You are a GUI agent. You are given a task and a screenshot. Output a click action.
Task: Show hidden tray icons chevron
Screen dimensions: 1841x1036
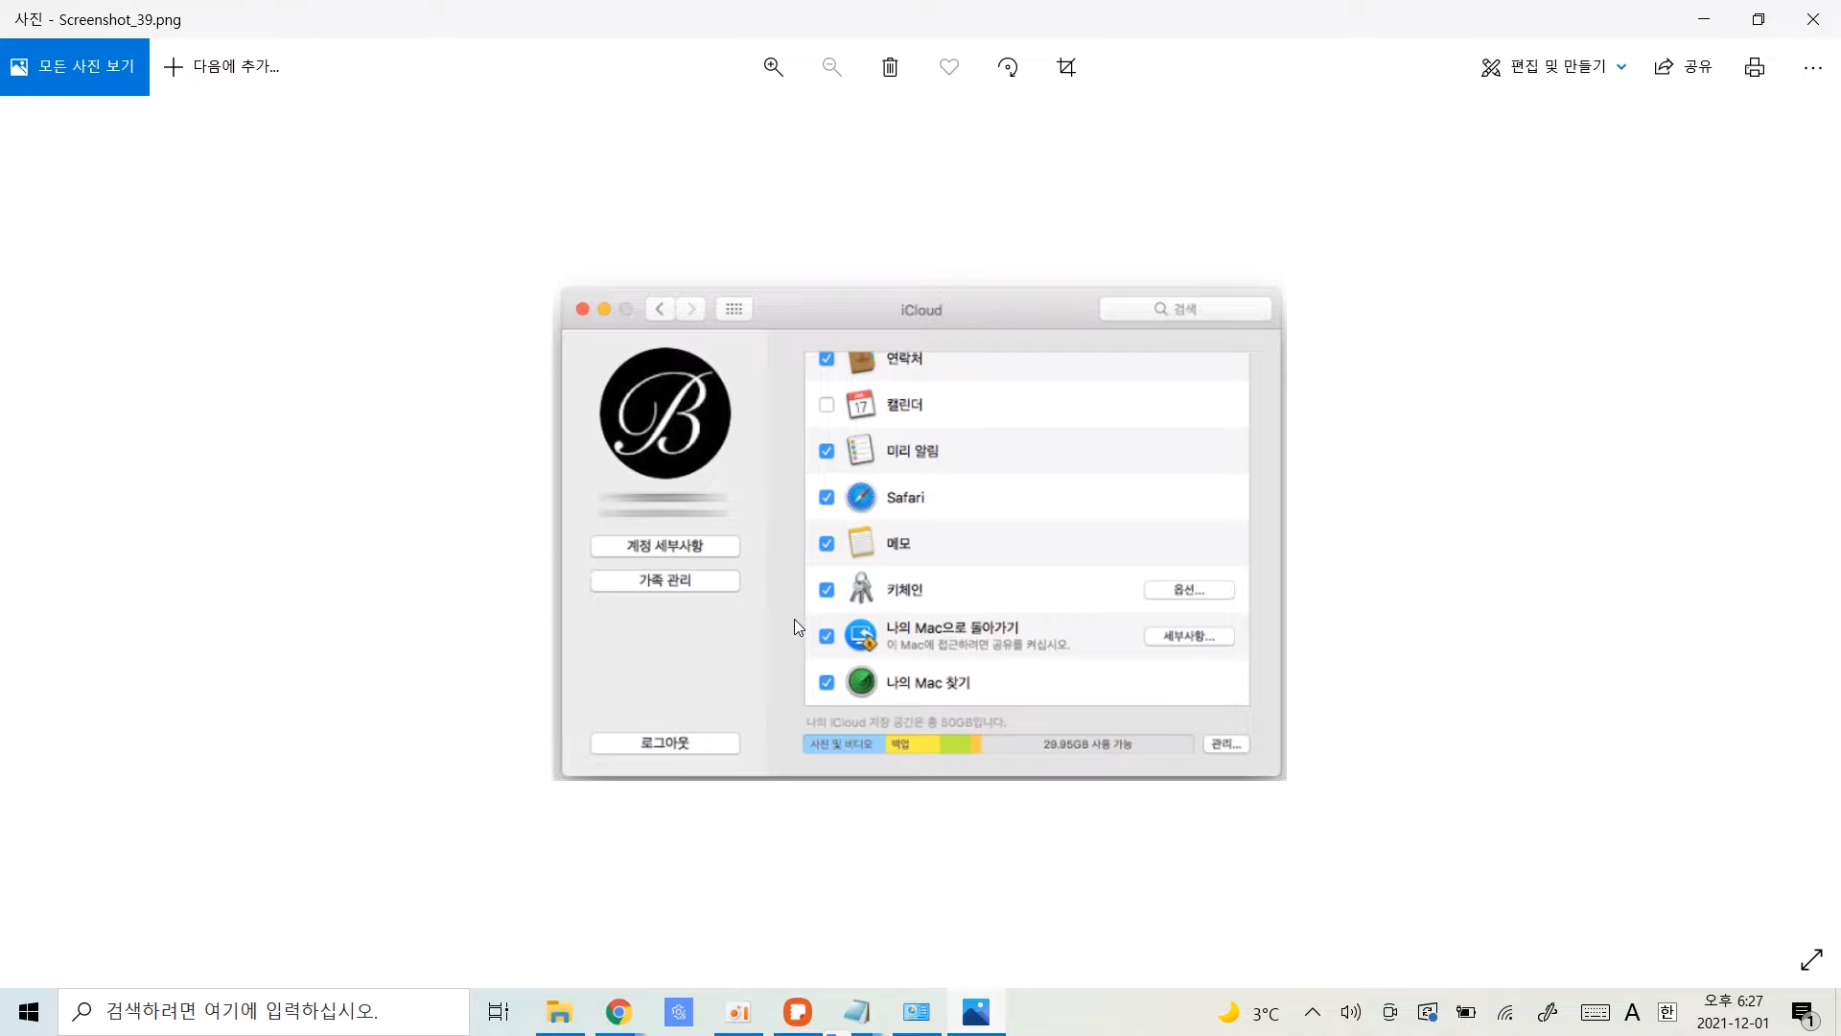click(1313, 1012)
